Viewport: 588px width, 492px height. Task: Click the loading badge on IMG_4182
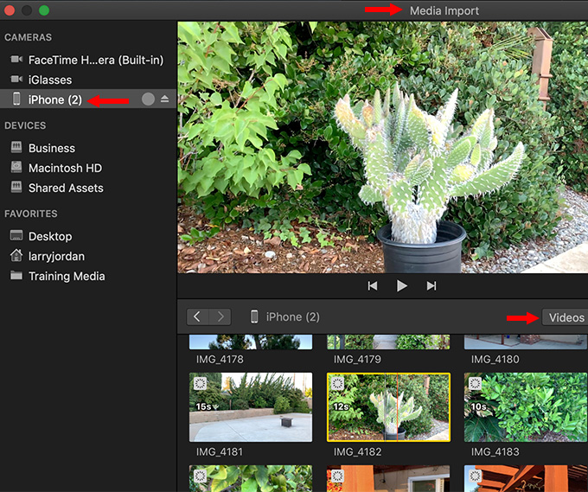pyautogui.click(x=337, y=383)
